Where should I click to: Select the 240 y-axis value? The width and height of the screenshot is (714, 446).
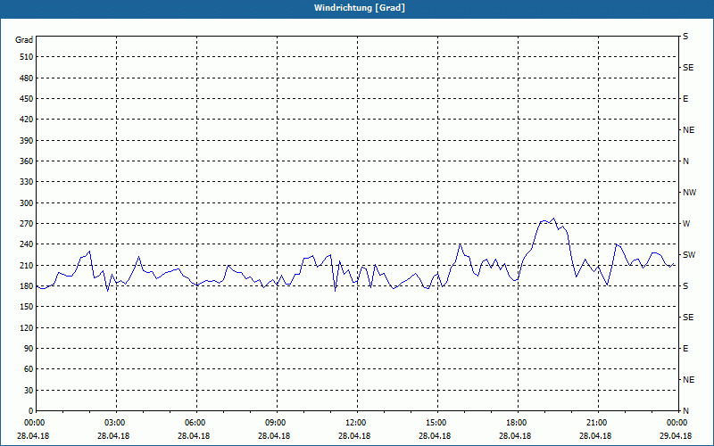[x=27, y=244]
